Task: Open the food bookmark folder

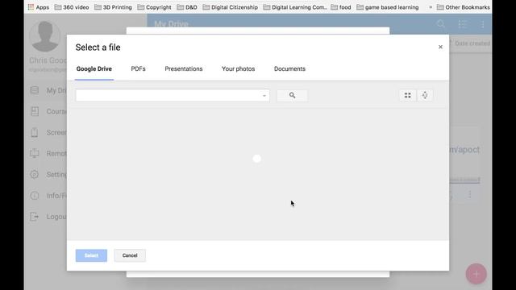Action: click(x=341, y=7)
